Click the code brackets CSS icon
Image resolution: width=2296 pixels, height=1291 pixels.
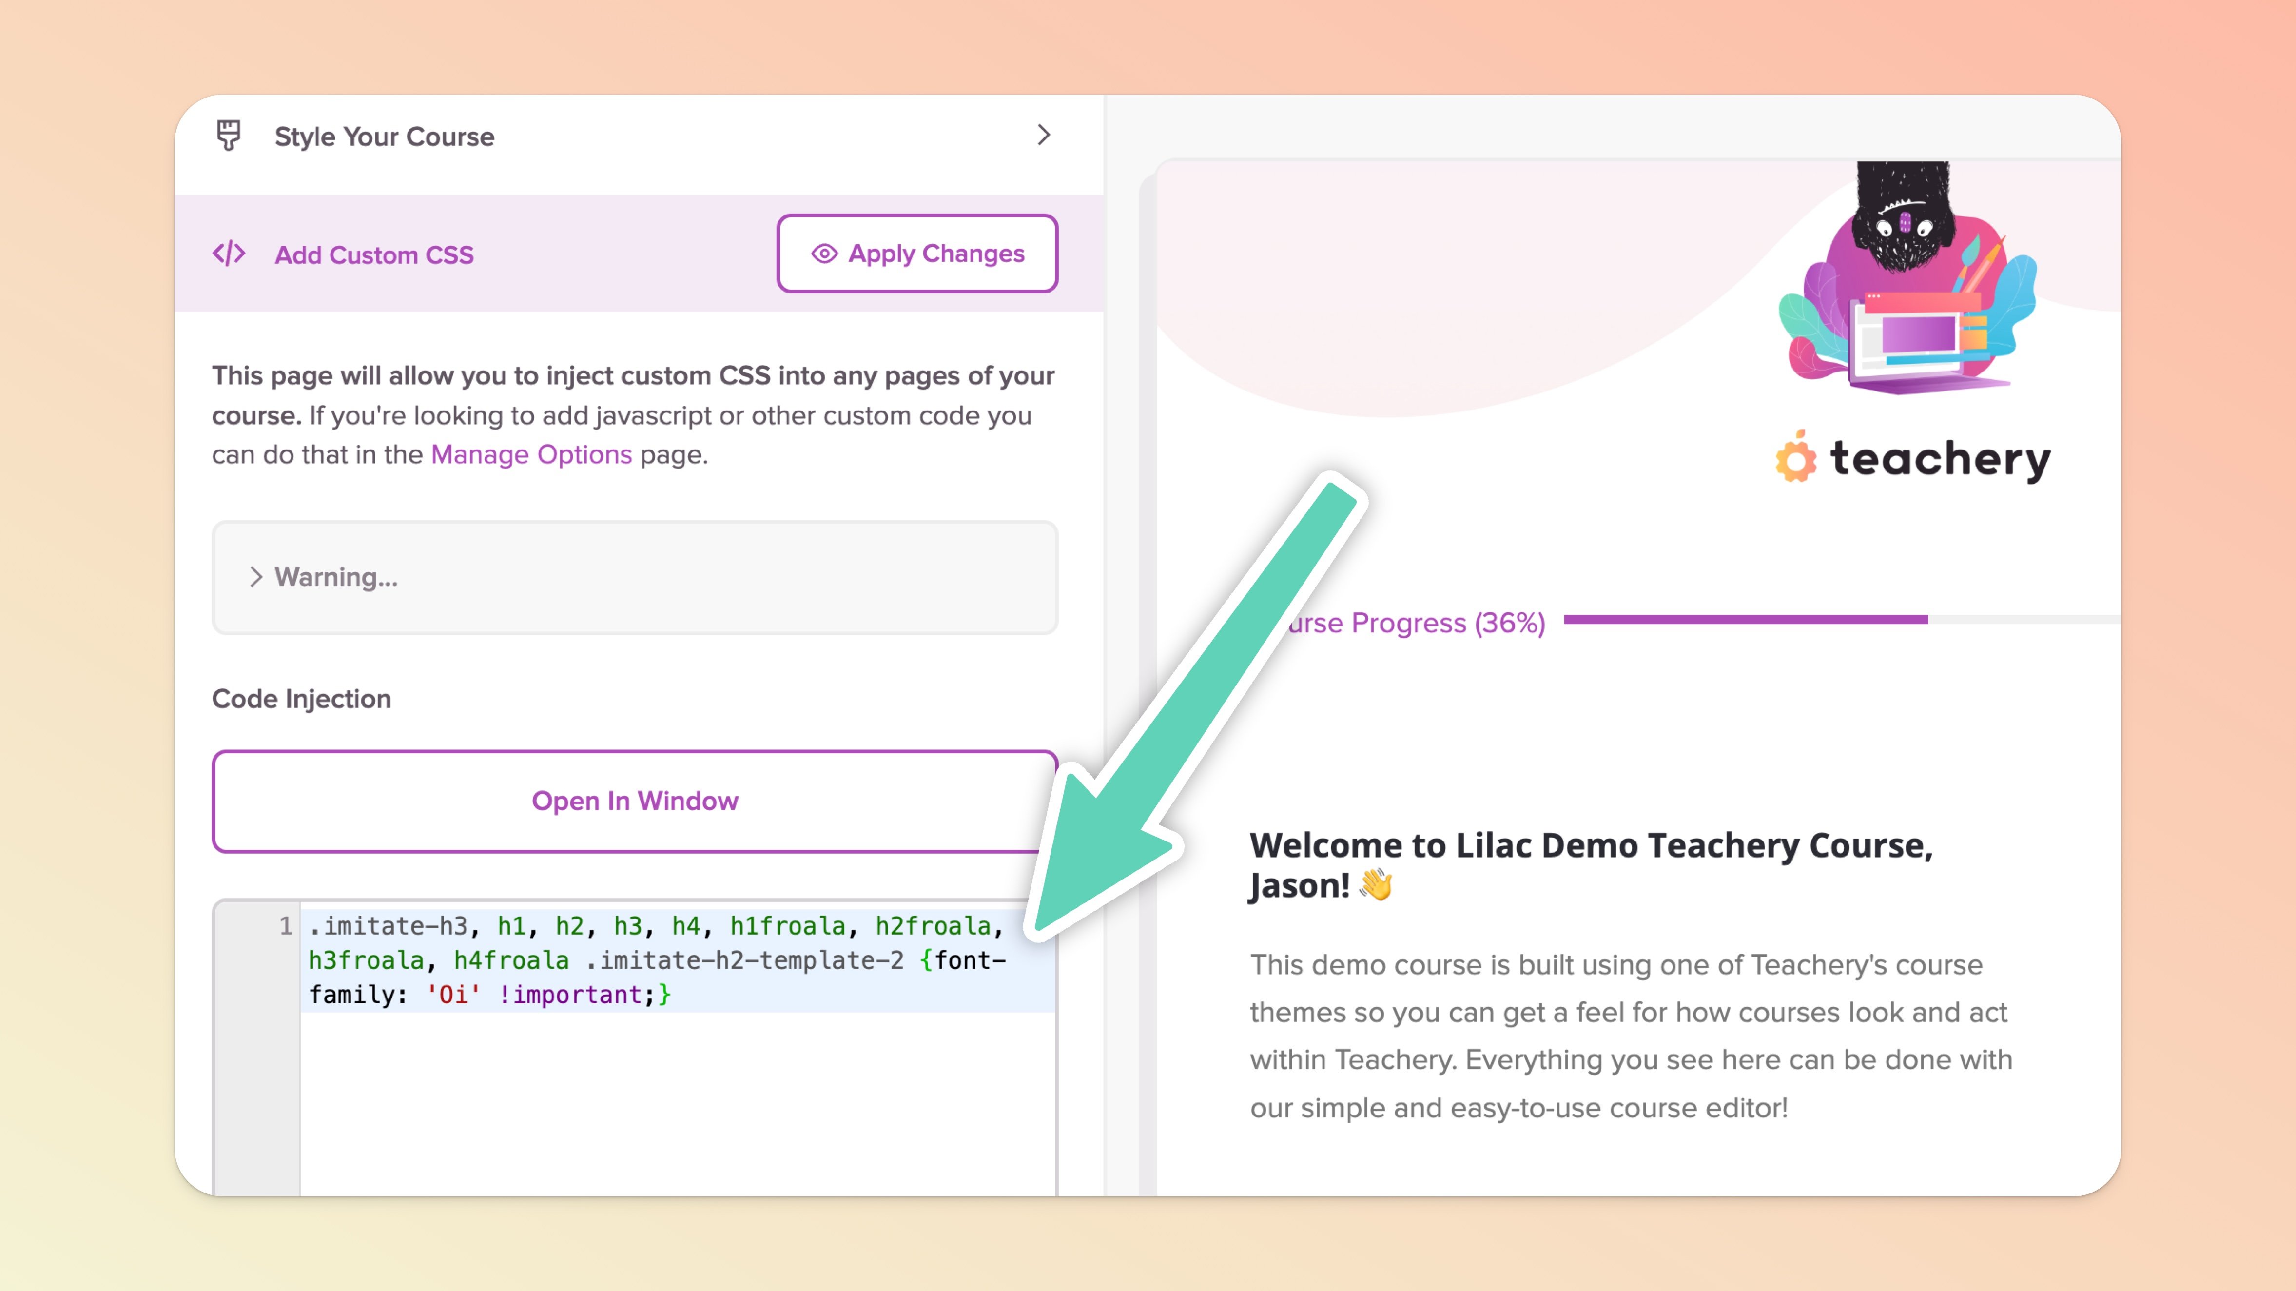tap(229, 254)
